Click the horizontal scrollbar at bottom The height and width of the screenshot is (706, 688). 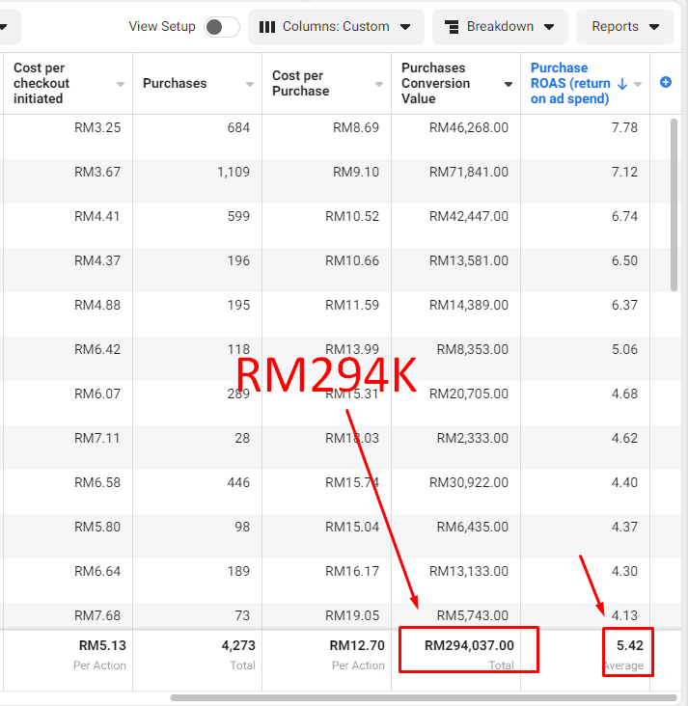[424, 698]
